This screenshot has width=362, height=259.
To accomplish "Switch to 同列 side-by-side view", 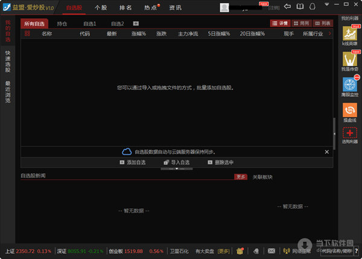I will tap(301, 24).
